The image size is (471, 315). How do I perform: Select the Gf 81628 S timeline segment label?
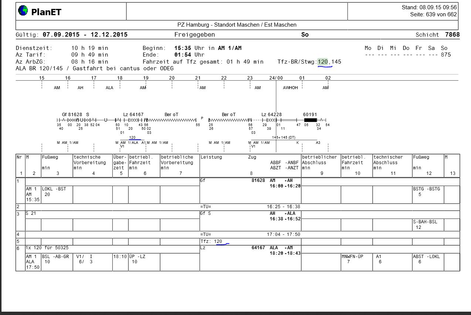[x=75, y=115]
